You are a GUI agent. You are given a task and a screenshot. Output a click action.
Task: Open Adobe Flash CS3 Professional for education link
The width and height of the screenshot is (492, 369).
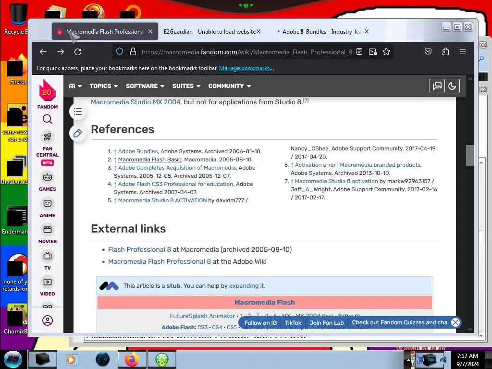[176, 184]
